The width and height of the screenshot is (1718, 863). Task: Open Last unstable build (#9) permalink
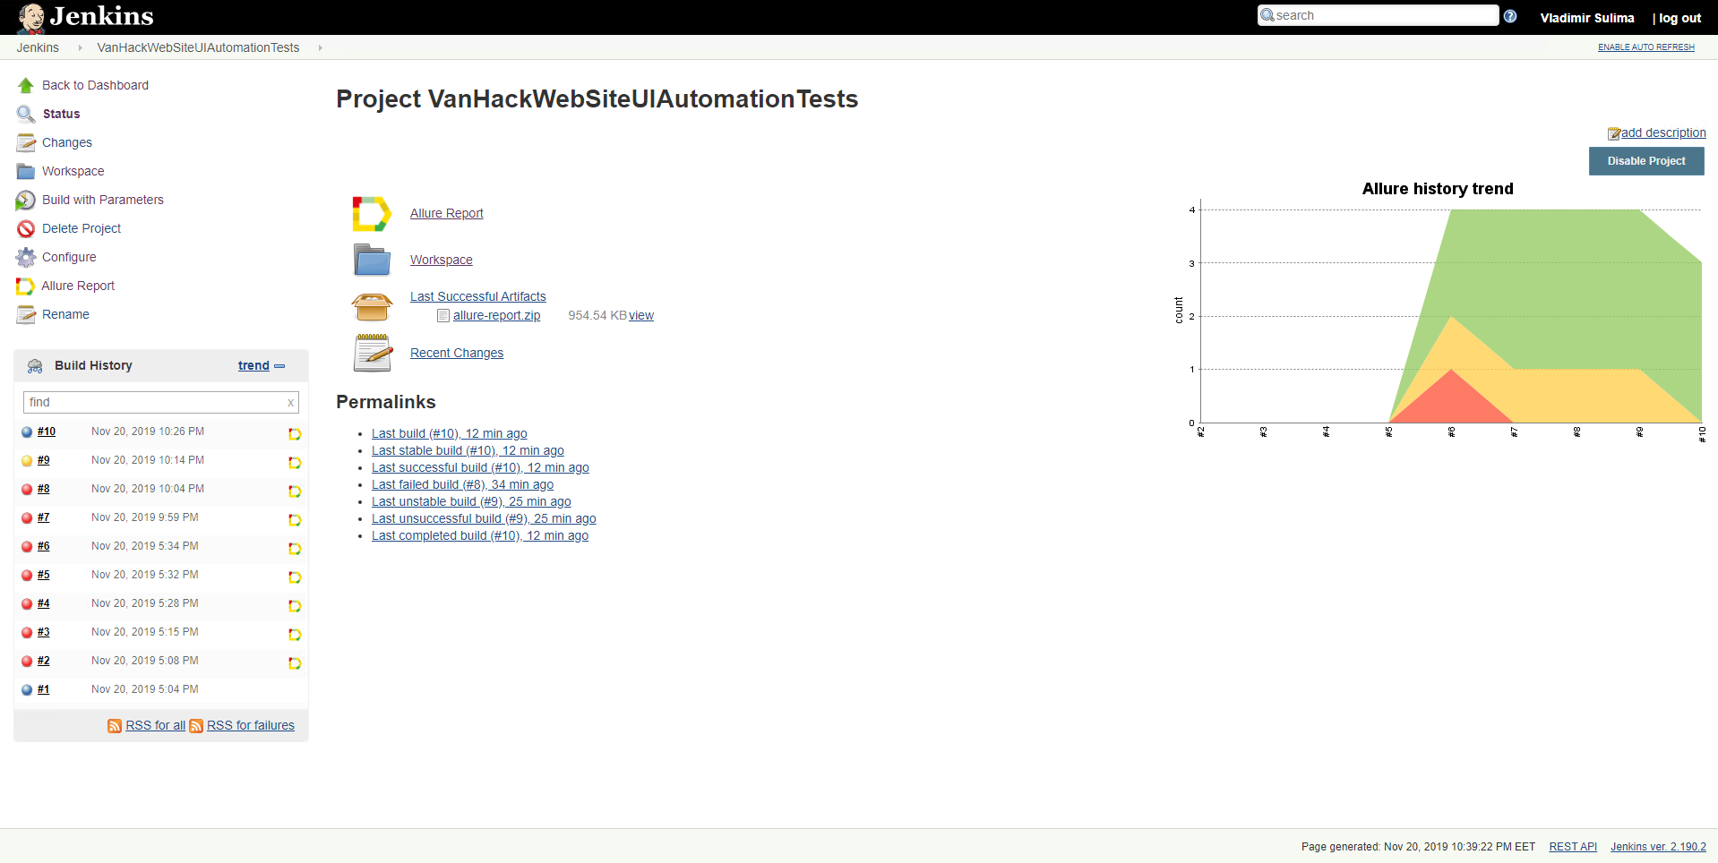point(471,501)
